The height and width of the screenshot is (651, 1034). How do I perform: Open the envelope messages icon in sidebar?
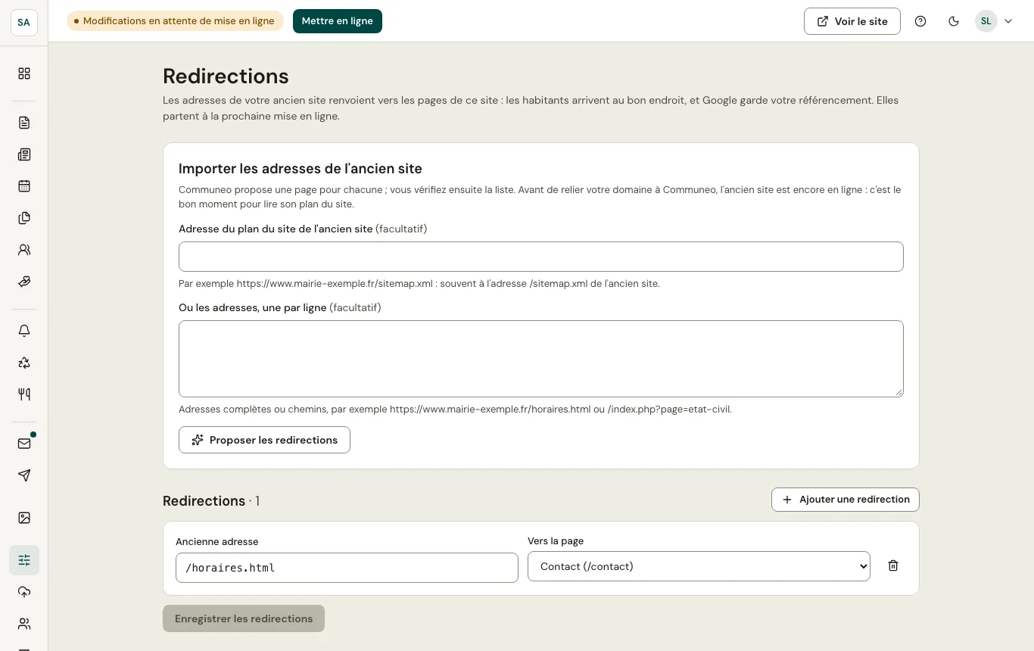pyautogui.click(x=24, y=444)
